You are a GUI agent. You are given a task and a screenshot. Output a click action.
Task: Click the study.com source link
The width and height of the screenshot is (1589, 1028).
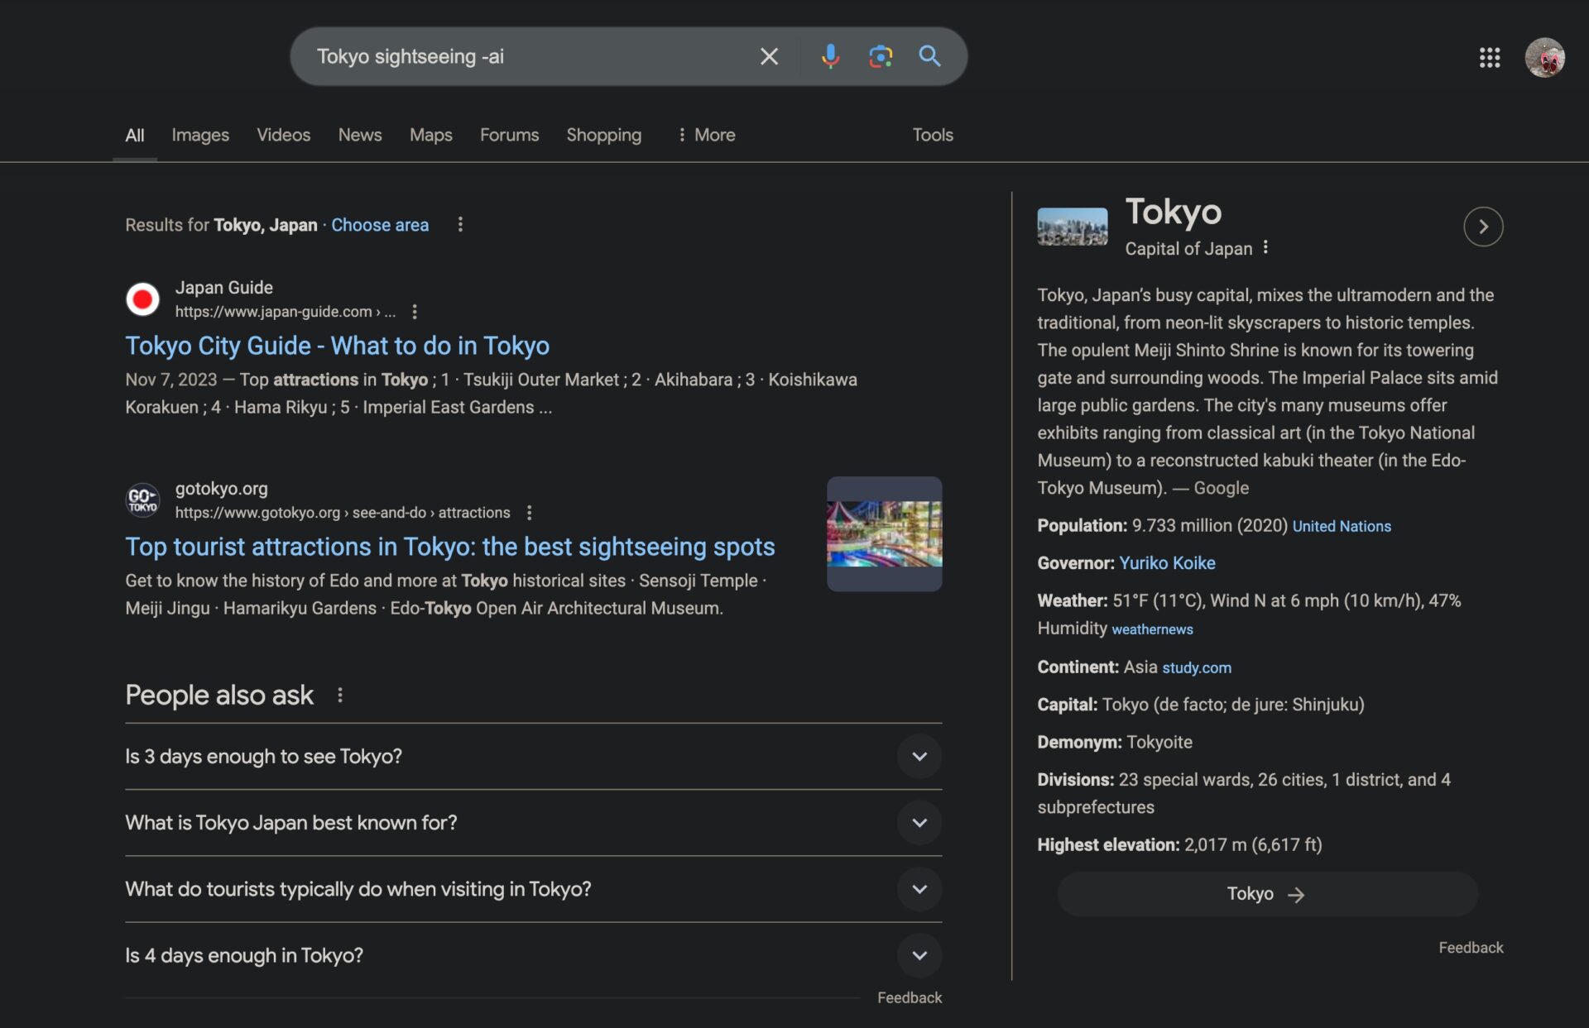(x=1197, y=667)
